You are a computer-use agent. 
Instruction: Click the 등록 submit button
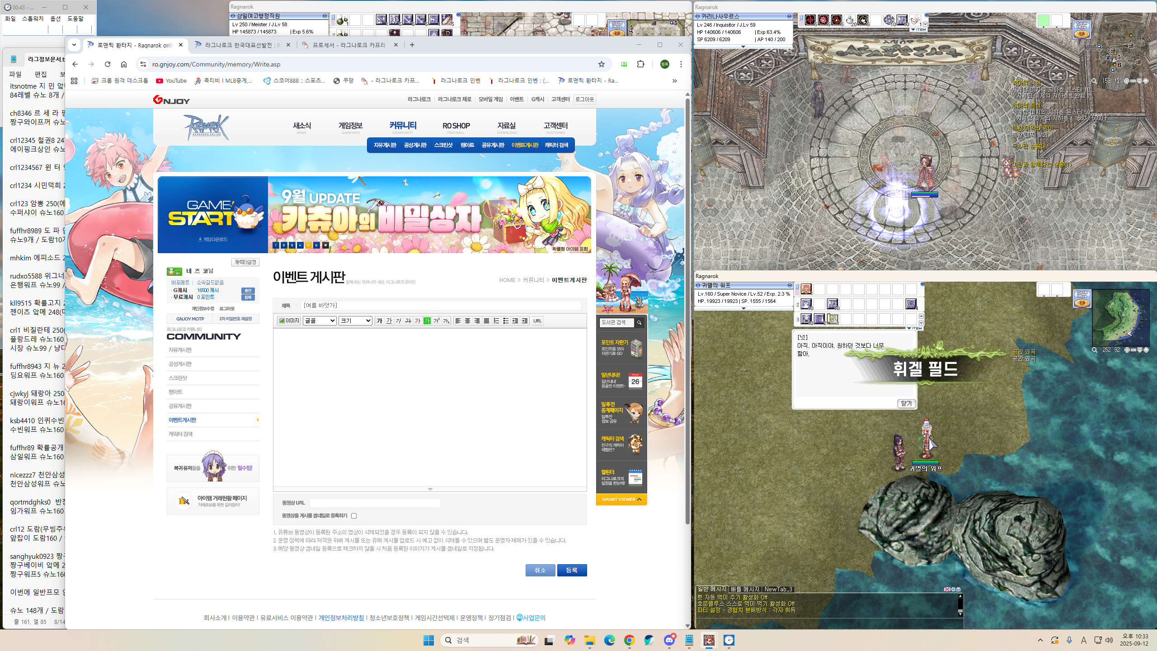point(572,570)
